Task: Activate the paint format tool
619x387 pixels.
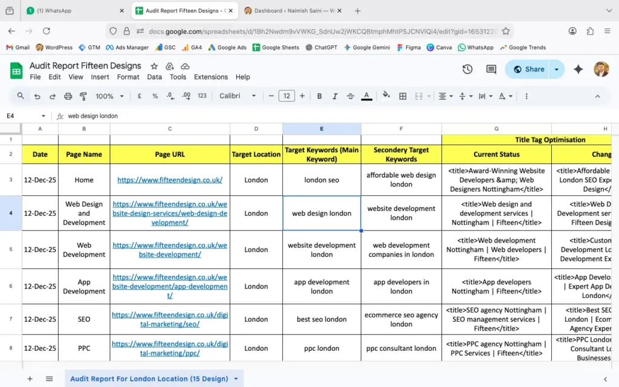Action: click(x=83, y=96)
